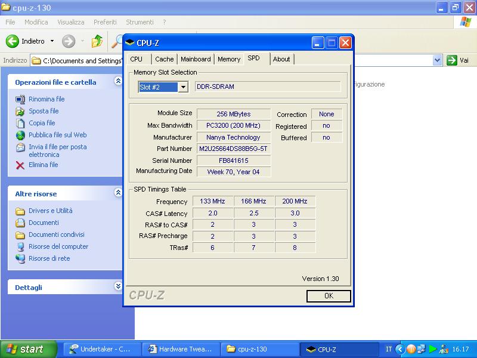This screenshot has width=477, height=358.
Task: Open Drivers e Utilità folder link
Action: [x=51, y=211]
